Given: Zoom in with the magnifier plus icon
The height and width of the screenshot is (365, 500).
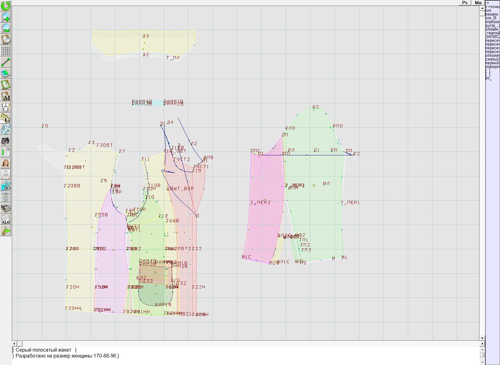Looking at the screenshot, I should click(6, 17).
